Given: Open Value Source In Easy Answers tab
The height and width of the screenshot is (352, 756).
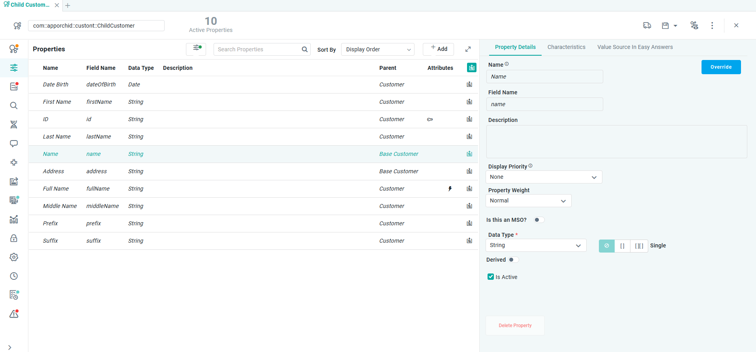Looking at the screenshot, I should (635, 47).
